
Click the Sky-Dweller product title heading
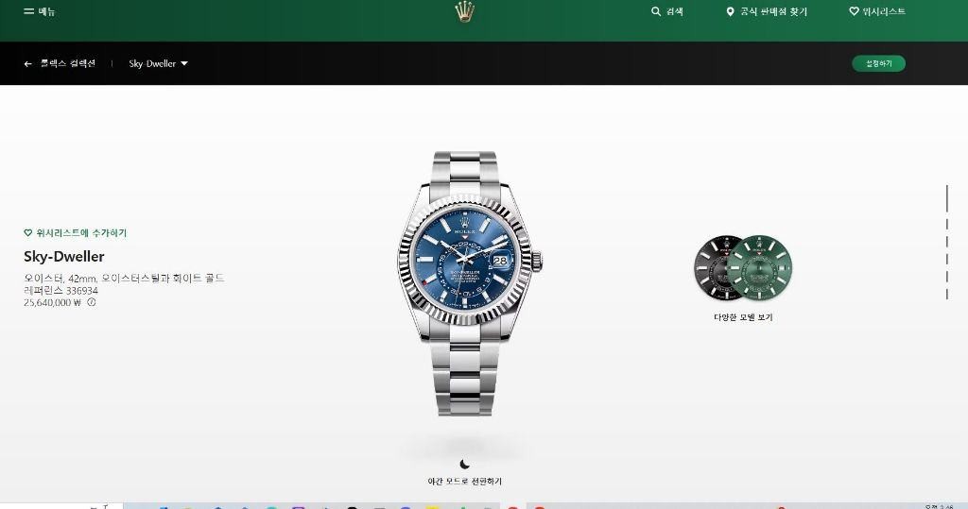[64, 257]
